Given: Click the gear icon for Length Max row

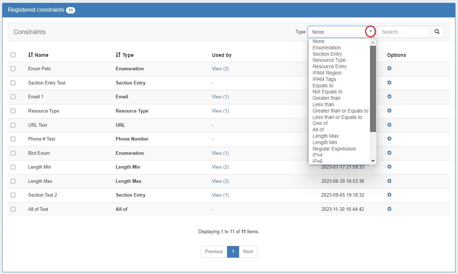Looking at the screenshot, I should click(389, 181).
